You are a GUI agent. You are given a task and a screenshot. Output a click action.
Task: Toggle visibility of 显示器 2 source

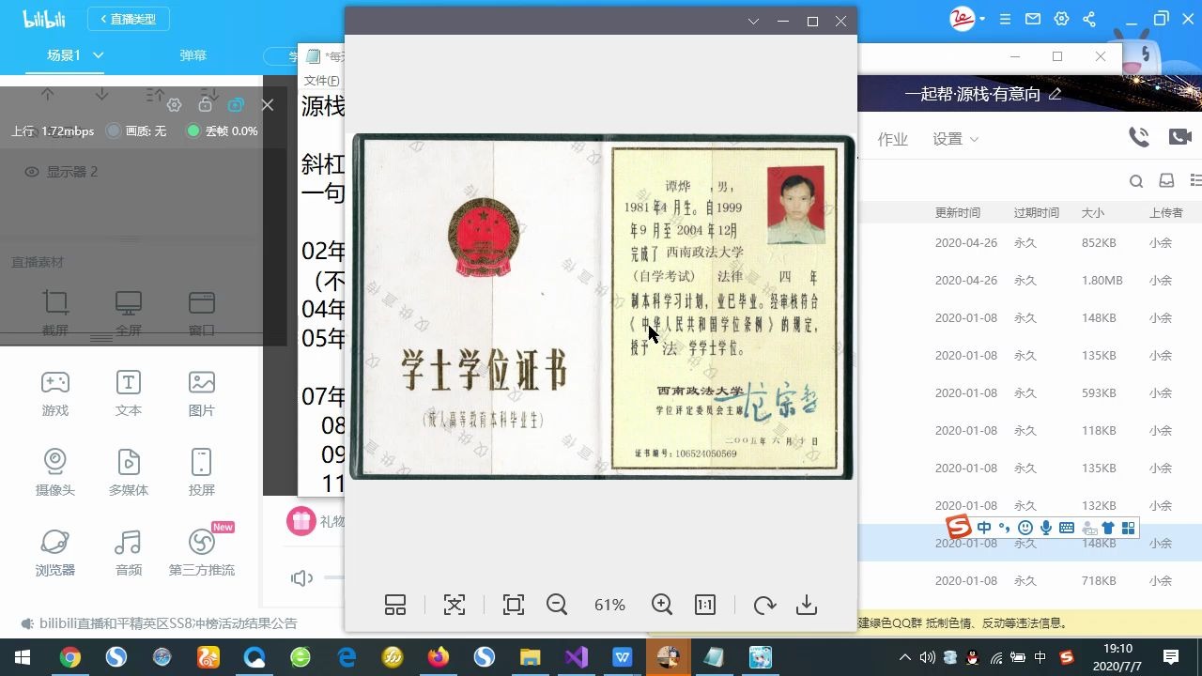click(x=32, y=172)
